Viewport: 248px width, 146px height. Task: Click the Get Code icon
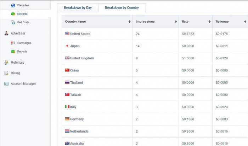13,22
